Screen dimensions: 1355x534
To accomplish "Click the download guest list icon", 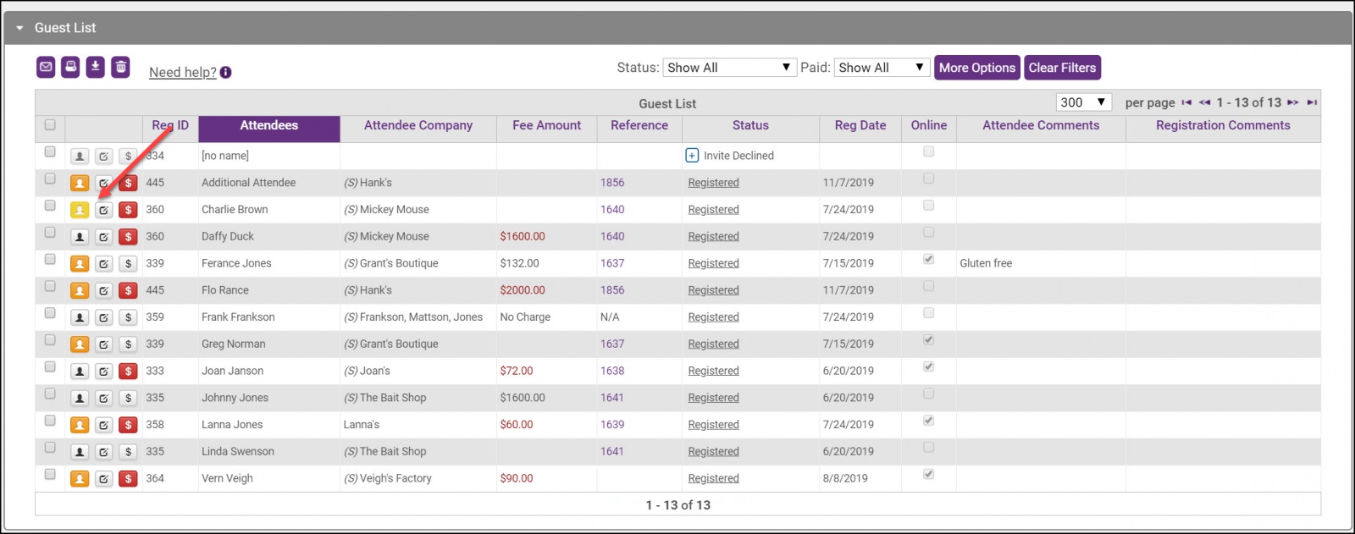I will coord(96,67).
